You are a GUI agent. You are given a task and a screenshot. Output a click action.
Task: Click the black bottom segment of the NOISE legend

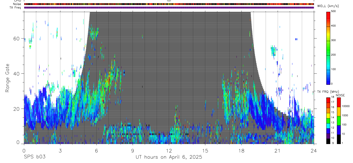pyautogui.click(x=339, y=139)
